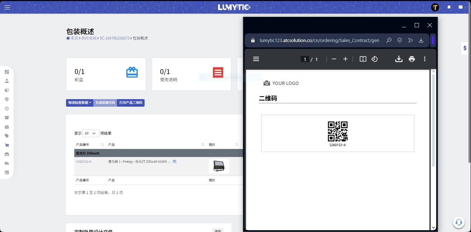This screenshot has width=471, height=232.
Task: Click the popup address bar URL
Action: [x=319, y=40]
